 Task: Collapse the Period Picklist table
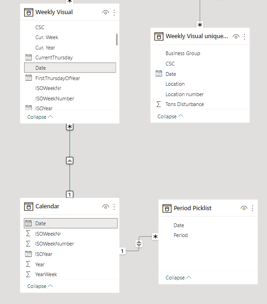pyautogui.click(x=178, y=278)
